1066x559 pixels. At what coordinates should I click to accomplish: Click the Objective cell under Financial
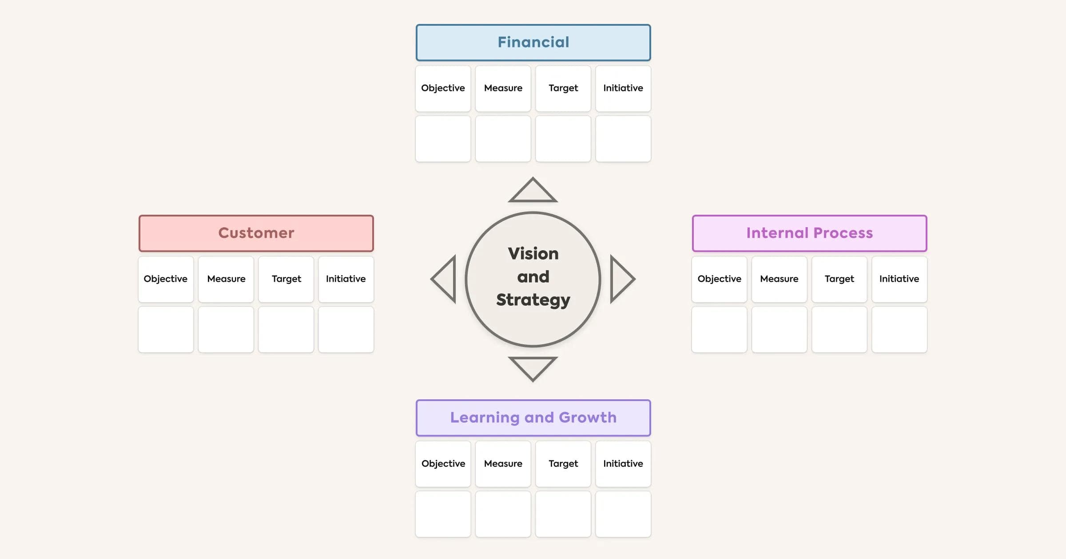[443, 88]
